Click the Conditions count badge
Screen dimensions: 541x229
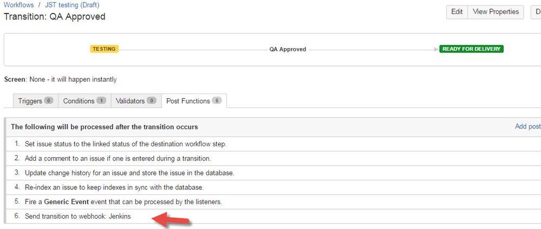(x=101, y=101)
